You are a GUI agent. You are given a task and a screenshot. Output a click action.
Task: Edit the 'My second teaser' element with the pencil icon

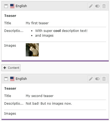tap(91, 79)
